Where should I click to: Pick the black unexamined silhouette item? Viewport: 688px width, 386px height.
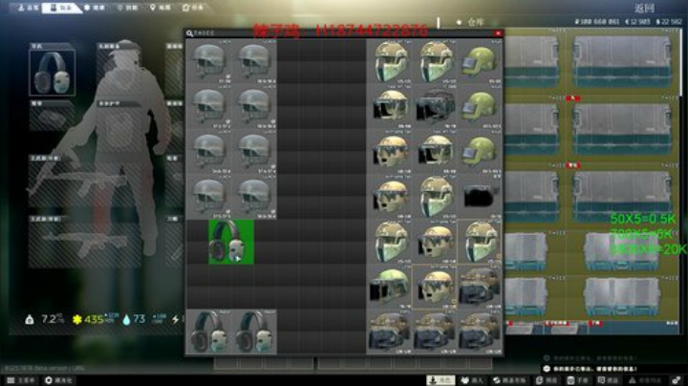480,197
